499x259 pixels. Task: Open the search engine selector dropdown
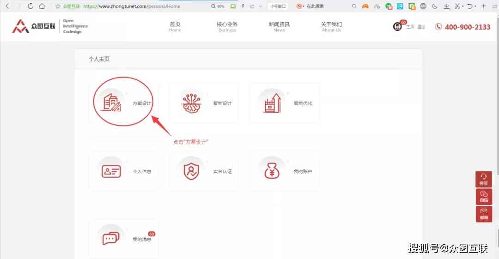tap(300, 6)
